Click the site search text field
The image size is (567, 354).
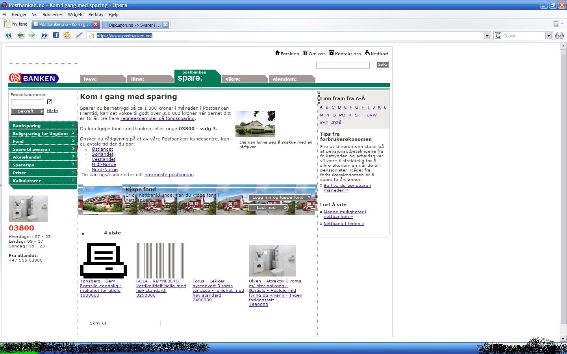343,65
